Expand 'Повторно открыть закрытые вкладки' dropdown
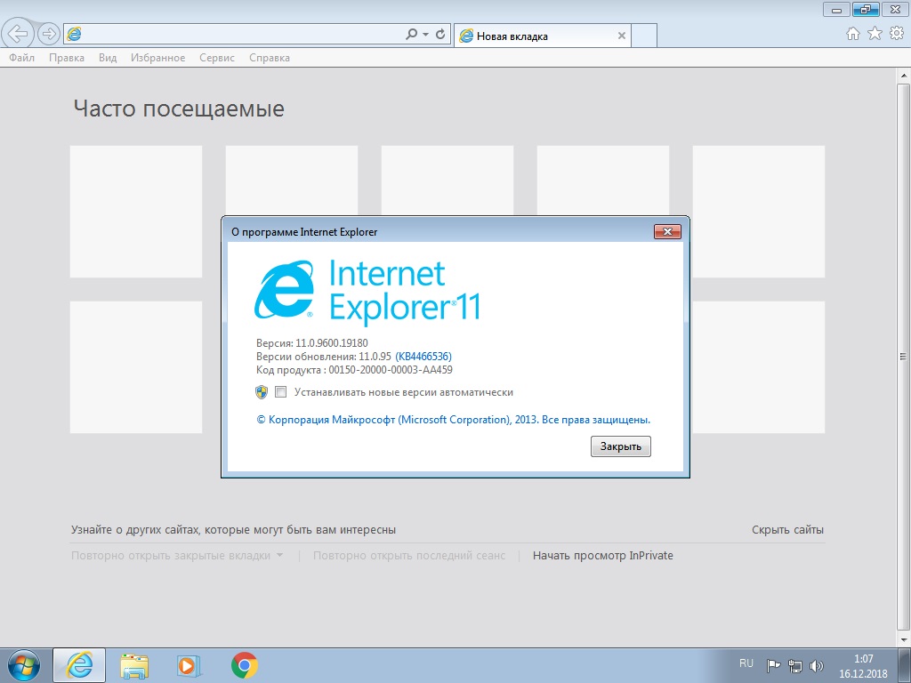Viewport: 911px width, 683px height. point(177,555)
